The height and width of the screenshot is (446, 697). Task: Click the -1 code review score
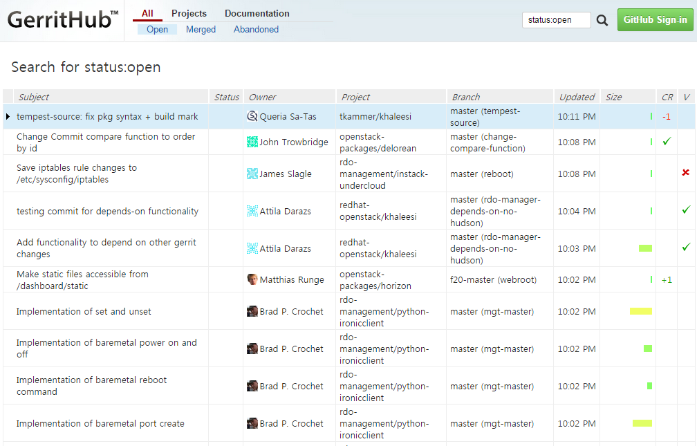(667, 117)
